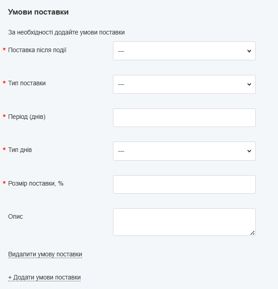This screenshot has width=278, height=289.
Task: Click the red asterisk before 'Розмір поставки, %'
Action: point(5,184)
